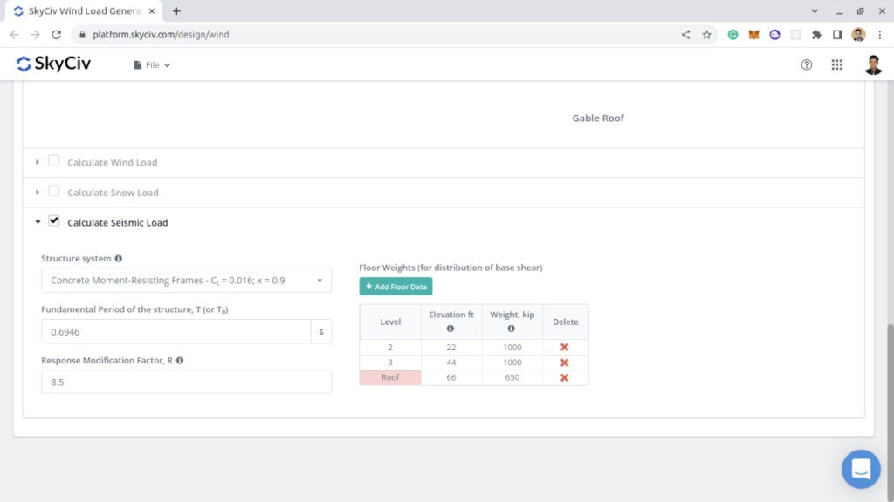
Task: Click the Fundamental Period input field
Action: [x=175, y=332]
